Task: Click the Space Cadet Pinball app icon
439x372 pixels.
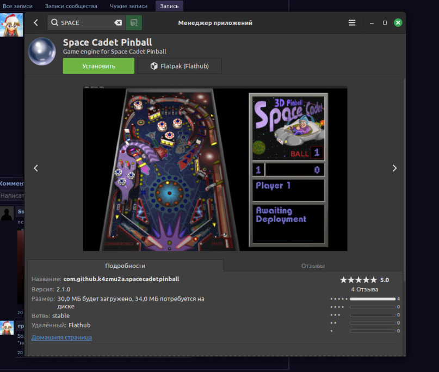Action: pos(44,53)
